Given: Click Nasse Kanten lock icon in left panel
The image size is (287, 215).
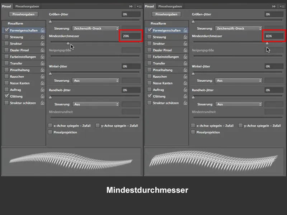Looking at the screenshot, I should click(42, 83).
